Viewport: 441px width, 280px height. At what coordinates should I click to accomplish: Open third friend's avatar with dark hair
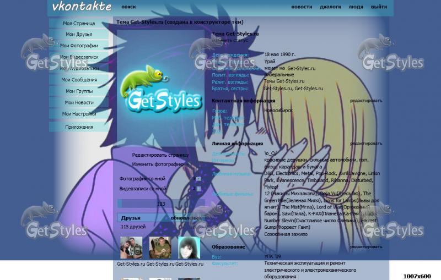[189, 248]
